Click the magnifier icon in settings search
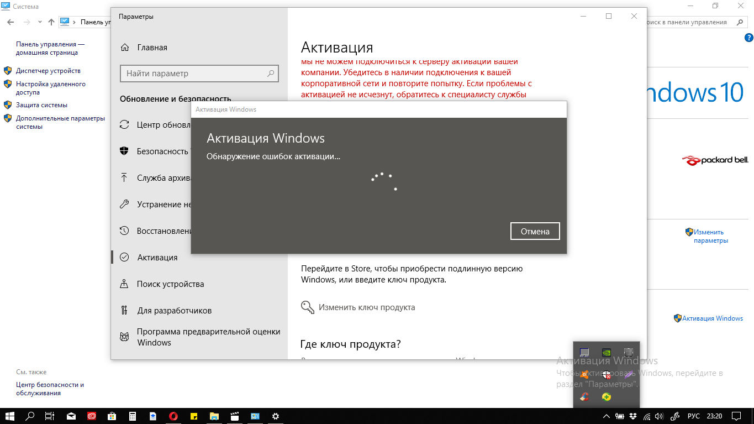Image resolution: width=754 pixels, height=424 pixels. click(271, 73)
